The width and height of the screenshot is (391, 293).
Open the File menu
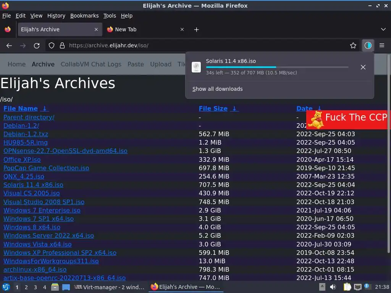point(6,16)
